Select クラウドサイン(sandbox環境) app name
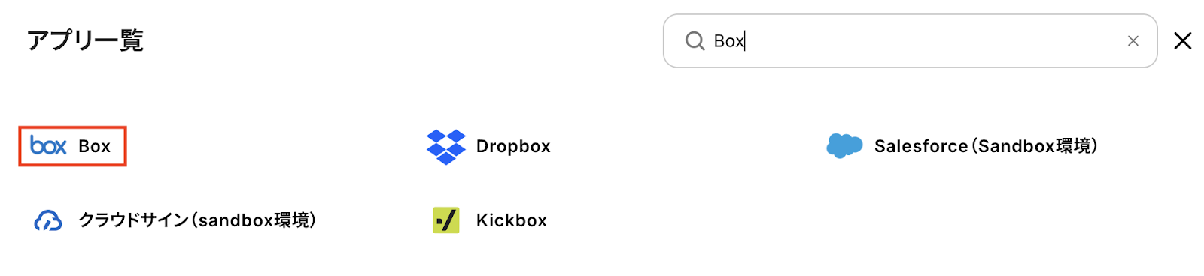Image resolution: width=1204 pixels, height=276 pixels. coord(198,220)
